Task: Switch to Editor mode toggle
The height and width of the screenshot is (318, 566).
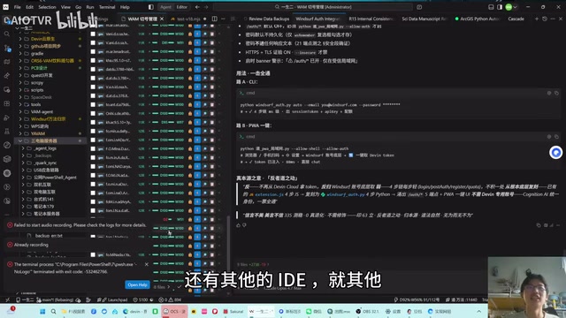Action: click(181, 7)
